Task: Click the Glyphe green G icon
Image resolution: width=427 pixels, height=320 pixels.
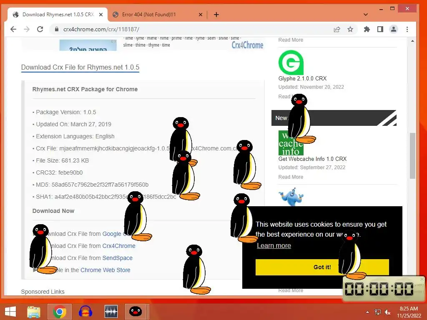Action: coord(291,62)
